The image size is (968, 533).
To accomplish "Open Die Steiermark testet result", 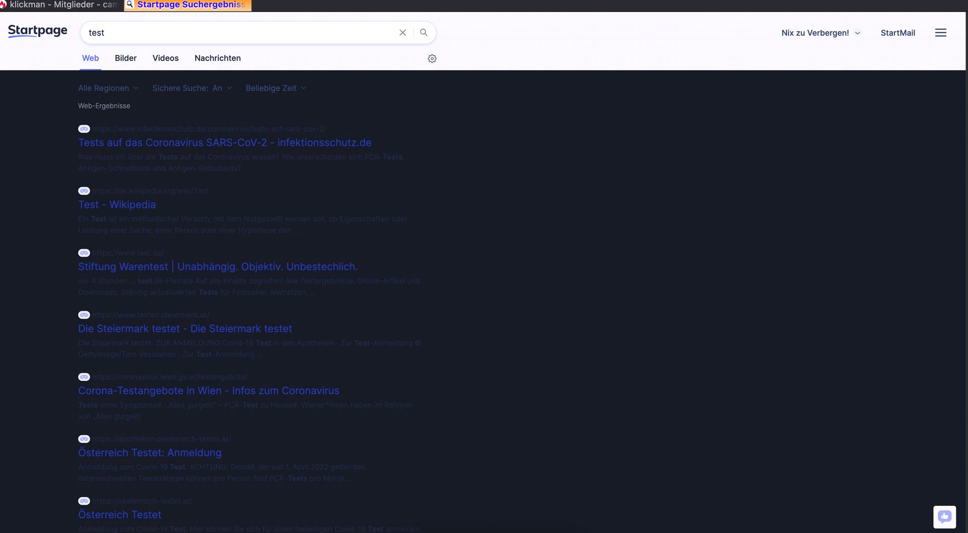I will 185,329.
